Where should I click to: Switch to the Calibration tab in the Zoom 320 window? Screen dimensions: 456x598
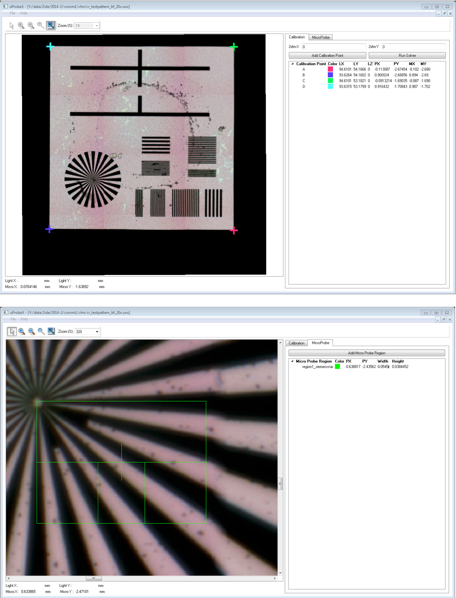click(297, 343)
